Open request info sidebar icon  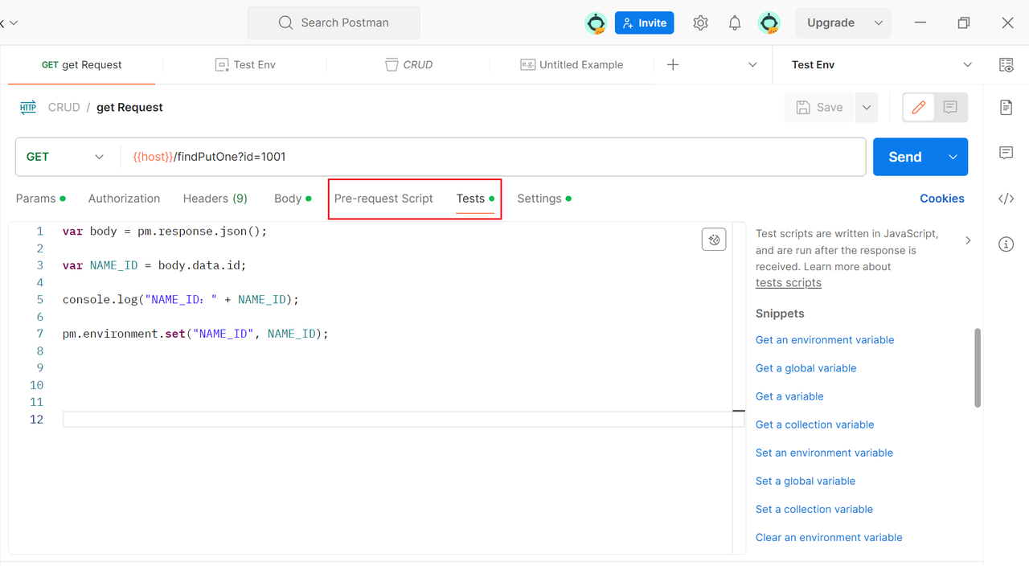[x=1006, y=244]
